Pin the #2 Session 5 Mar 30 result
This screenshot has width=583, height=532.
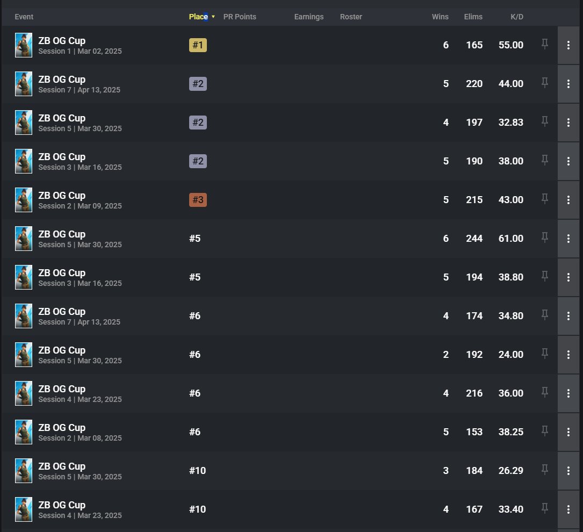tap(544, 122)
